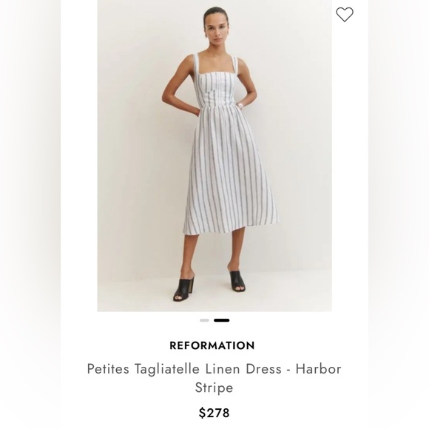Open the REFORMATION brand page
429x429 pixels.
[212, 345]
